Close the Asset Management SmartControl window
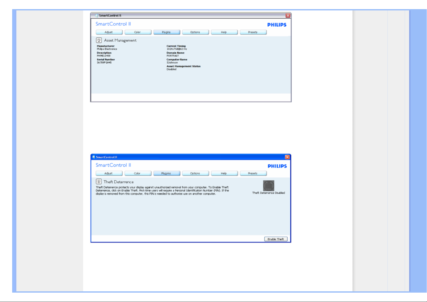 click(x=288, y=16)
